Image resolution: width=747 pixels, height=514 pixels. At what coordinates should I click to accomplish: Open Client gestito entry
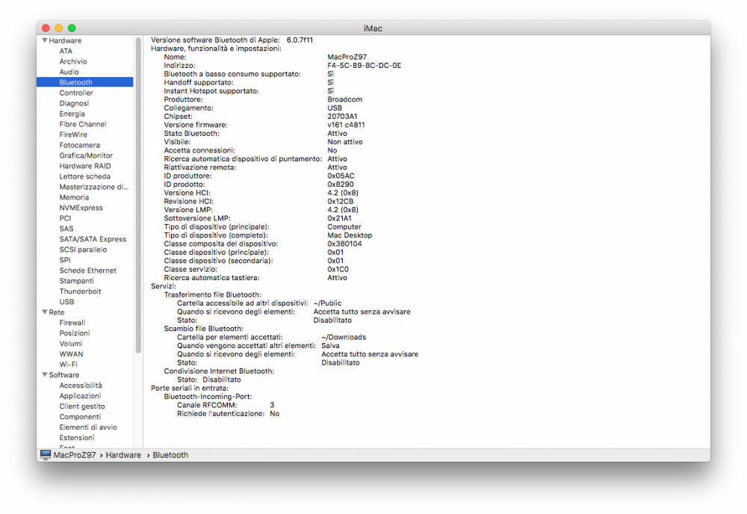point(82,407)
